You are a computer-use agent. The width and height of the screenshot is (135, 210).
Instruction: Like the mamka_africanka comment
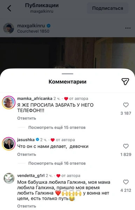tap(126, 105)
